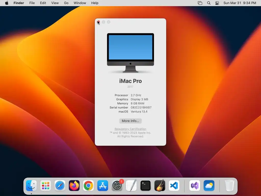Open System Settings with notification badge

117,186
